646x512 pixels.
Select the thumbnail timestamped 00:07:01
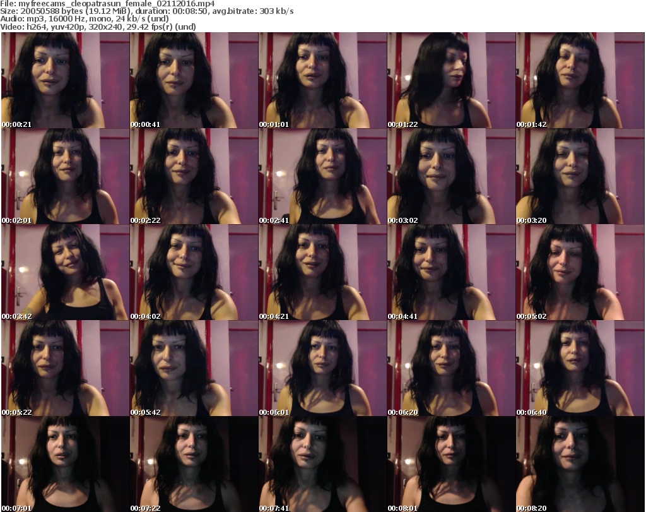coord(65,464)
